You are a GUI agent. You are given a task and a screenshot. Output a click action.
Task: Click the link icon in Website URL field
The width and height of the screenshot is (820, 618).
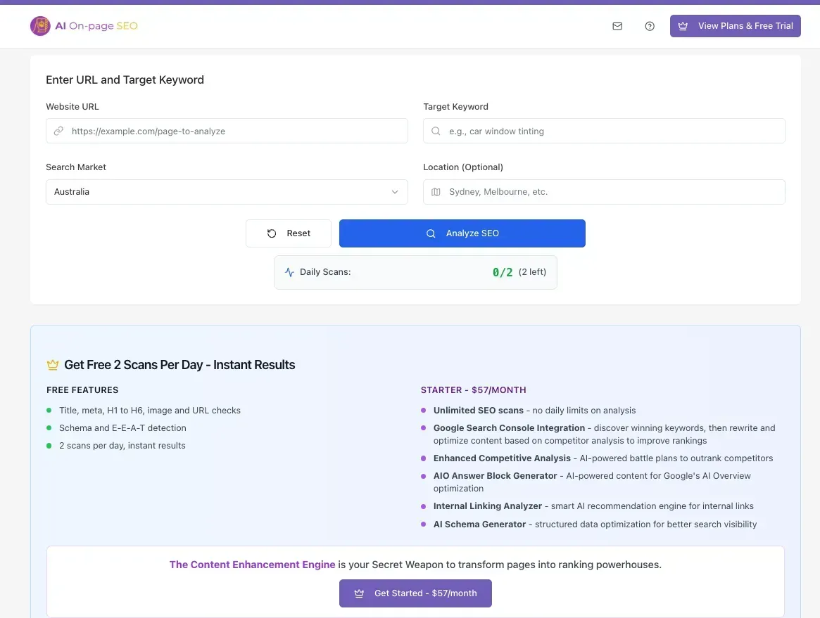59,131
